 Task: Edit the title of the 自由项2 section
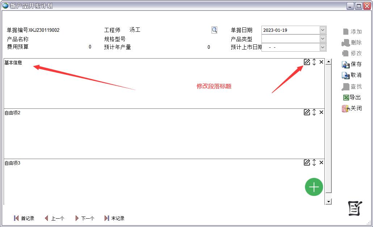307,112
